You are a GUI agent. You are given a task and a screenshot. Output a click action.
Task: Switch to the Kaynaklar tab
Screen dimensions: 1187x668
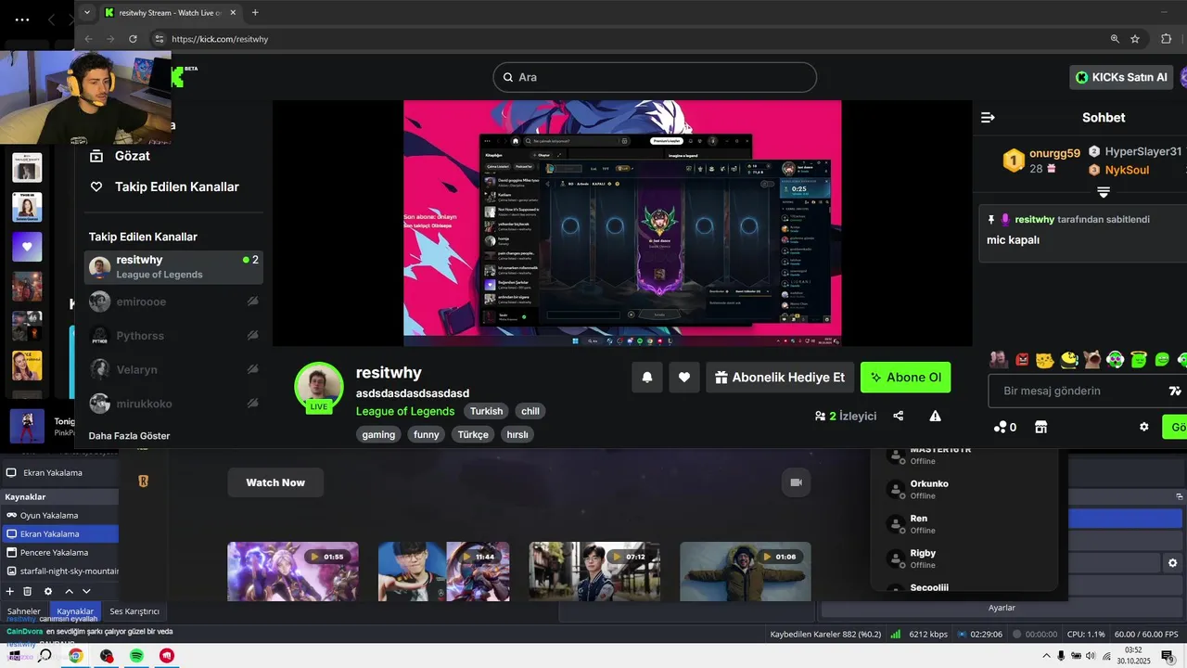coord(75,611)
